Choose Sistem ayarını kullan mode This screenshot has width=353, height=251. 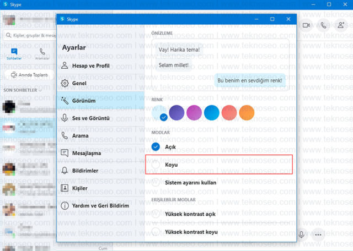(156, 182)
